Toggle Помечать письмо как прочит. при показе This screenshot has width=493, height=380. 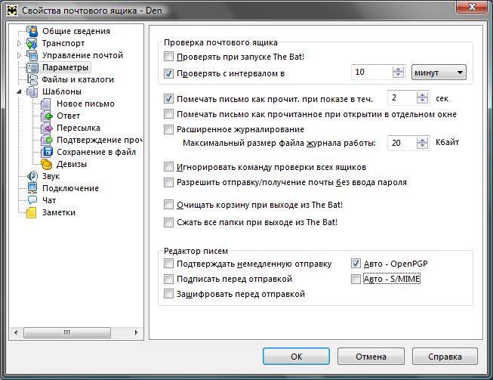[168, 99]
